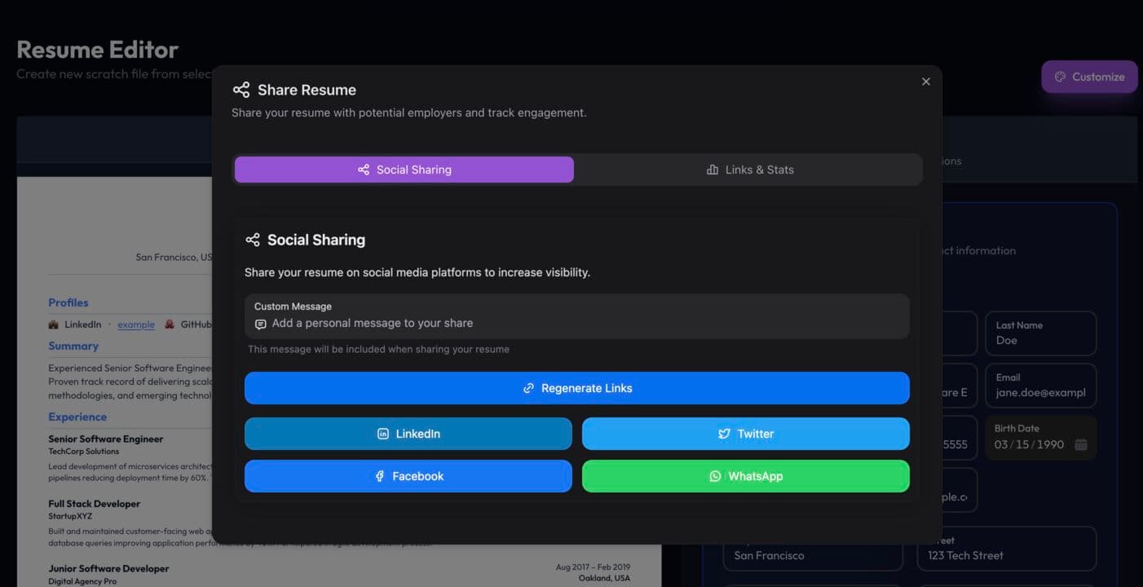This screenshot has height=587, width=1143.
Task: Click the GitHub icon in the Profiles section
Action: (169, 324)
